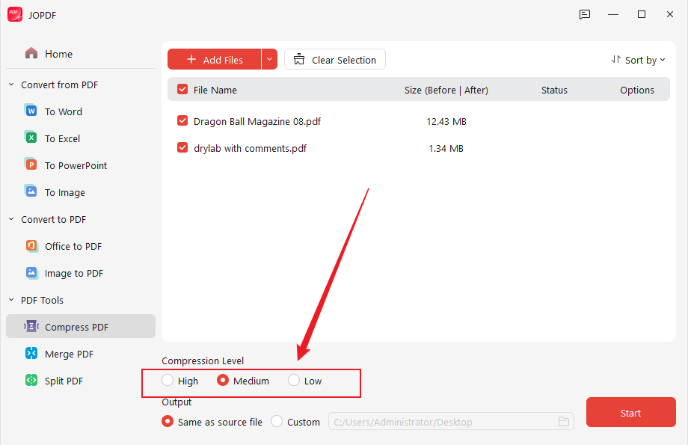
Task: Open the Sort by dropdown
Action: 639,59
